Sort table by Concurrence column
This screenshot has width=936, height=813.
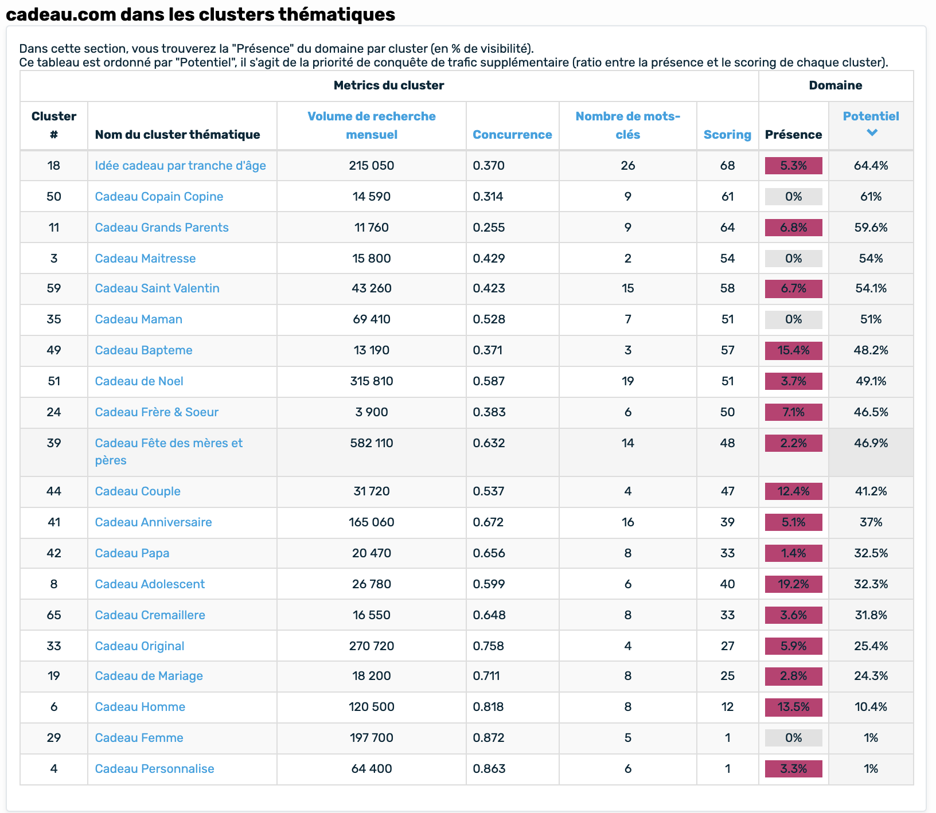[x=512, y=134]
